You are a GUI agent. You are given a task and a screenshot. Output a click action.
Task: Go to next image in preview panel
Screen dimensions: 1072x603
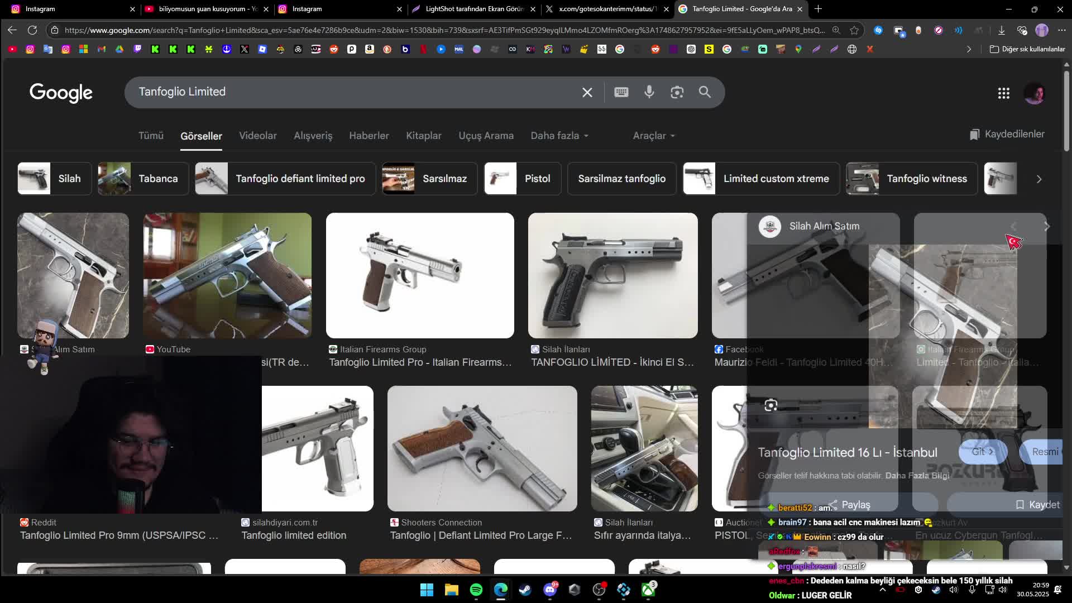(1047, 226)
